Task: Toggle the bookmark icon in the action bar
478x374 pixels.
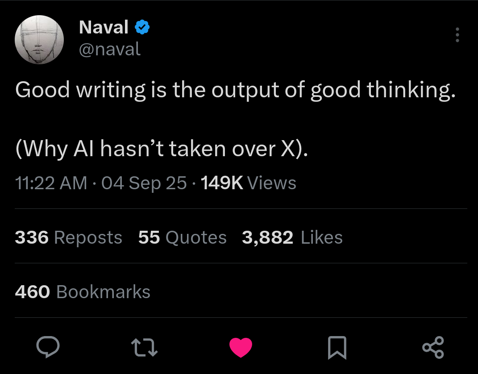Action: (x=337, y=348)
